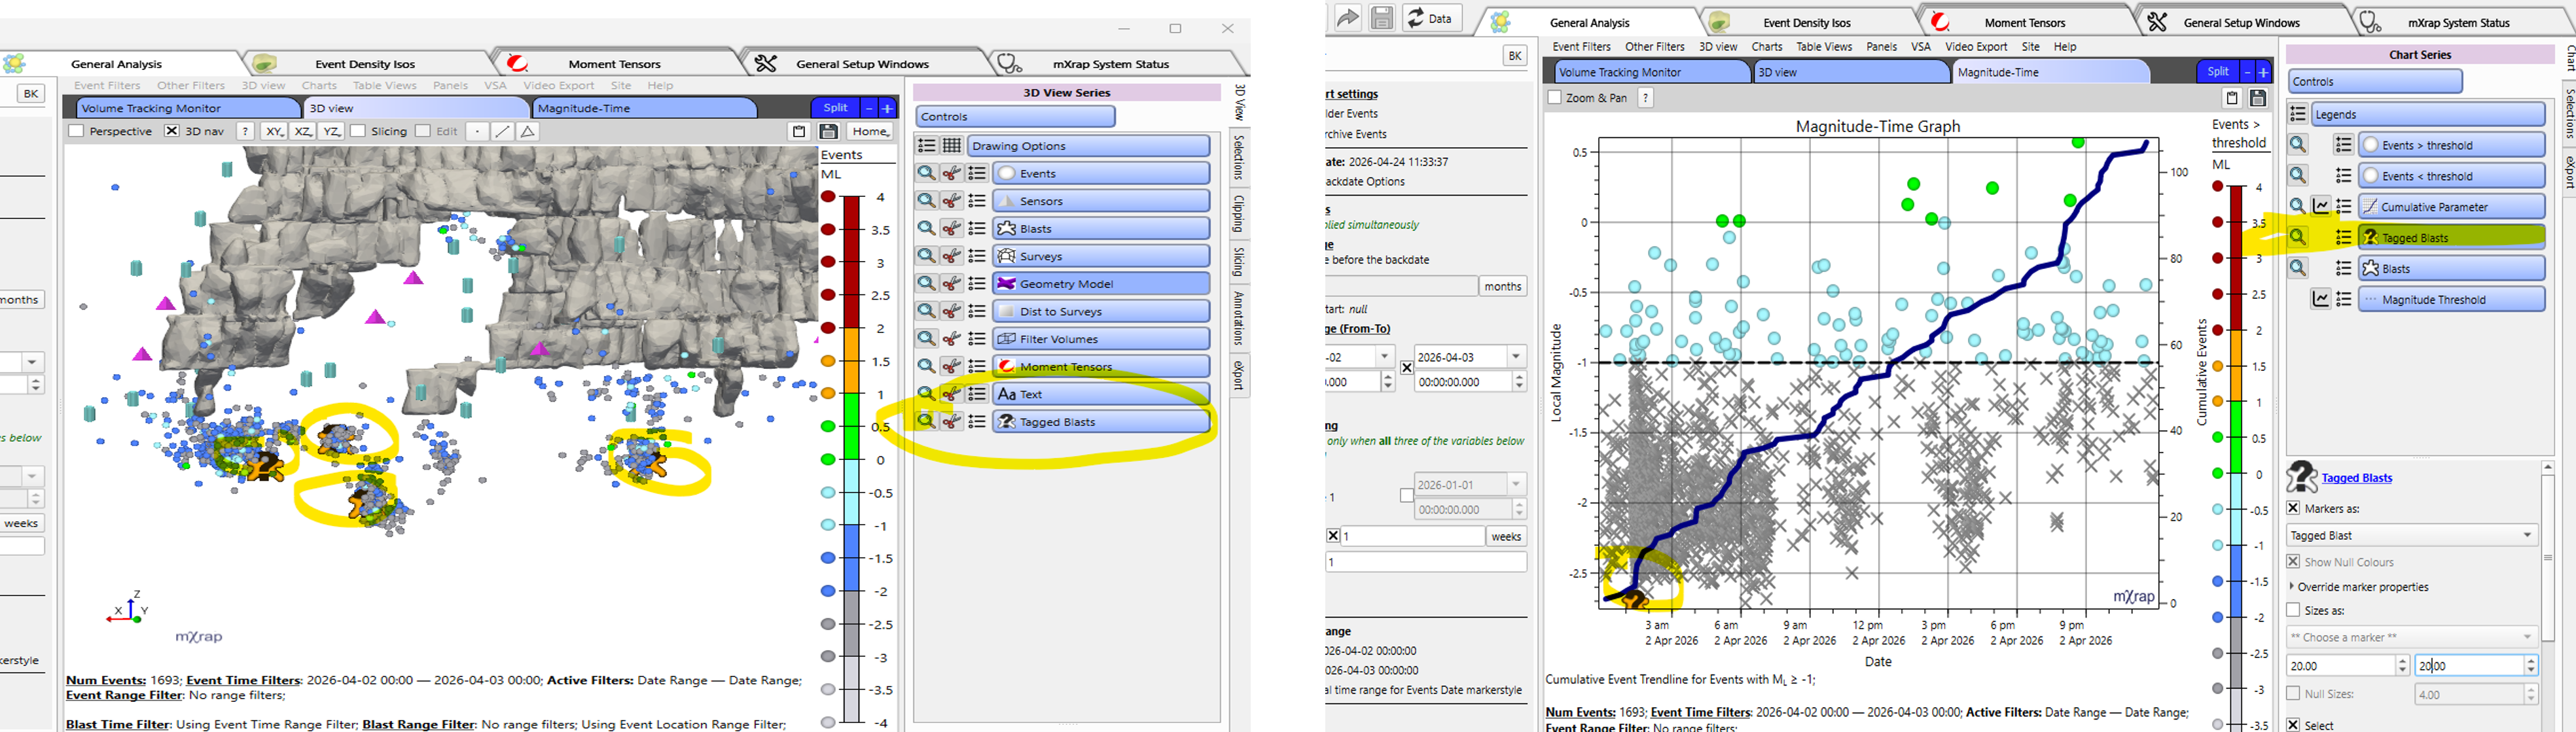
Task: Toggle the Select checkbox in Tagged Blasts panel
Action: point(2294,725)
